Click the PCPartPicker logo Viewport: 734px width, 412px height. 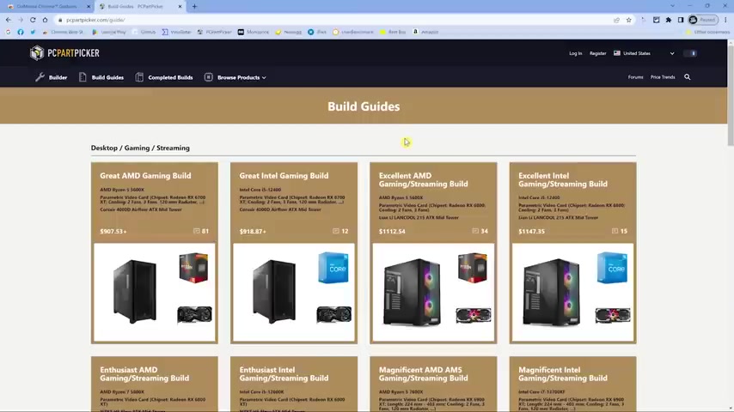[64, 53]
